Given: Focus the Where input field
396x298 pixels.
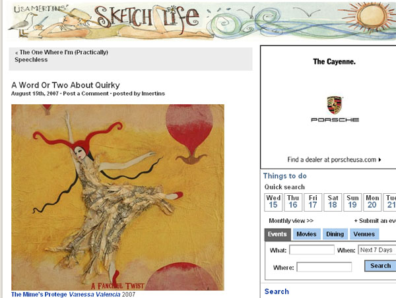Looking at the screenshot, I should (x=324, y=267).
